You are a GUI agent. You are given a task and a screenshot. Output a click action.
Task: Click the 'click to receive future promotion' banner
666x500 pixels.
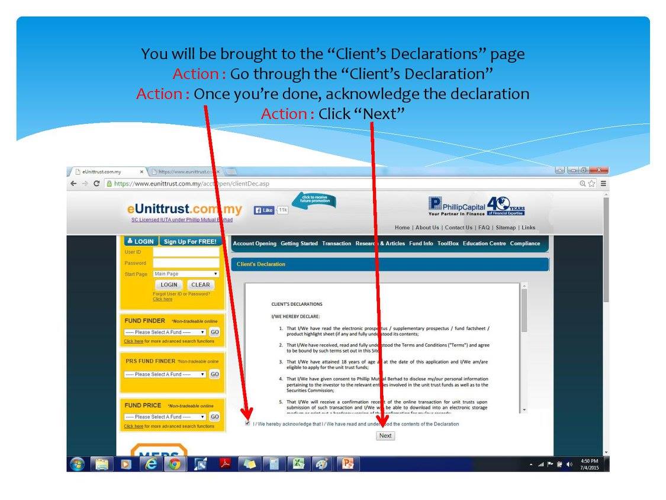pos(314,200)
